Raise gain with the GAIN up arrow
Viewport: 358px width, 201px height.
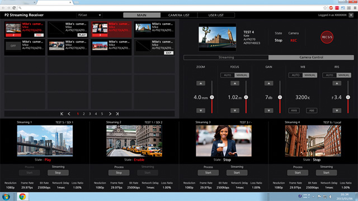pyautogui.click(x=268, y=83)
